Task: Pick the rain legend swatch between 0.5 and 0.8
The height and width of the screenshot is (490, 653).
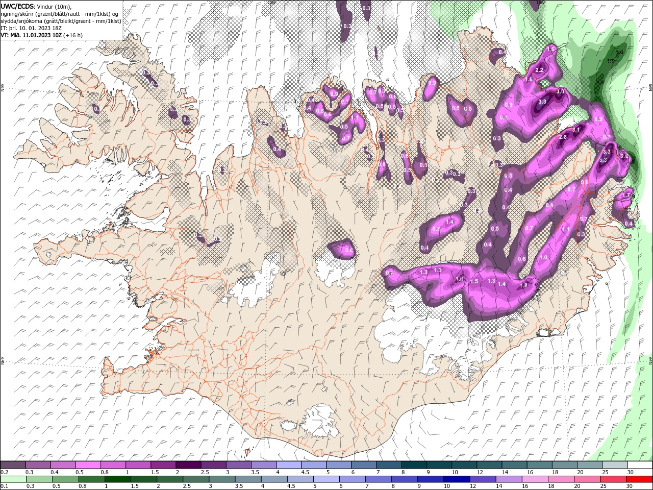Action: point(65,479)
